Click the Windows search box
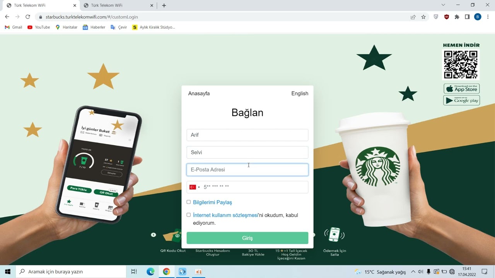This screenshot has height=278, width=495. click(x=71, y=272)
